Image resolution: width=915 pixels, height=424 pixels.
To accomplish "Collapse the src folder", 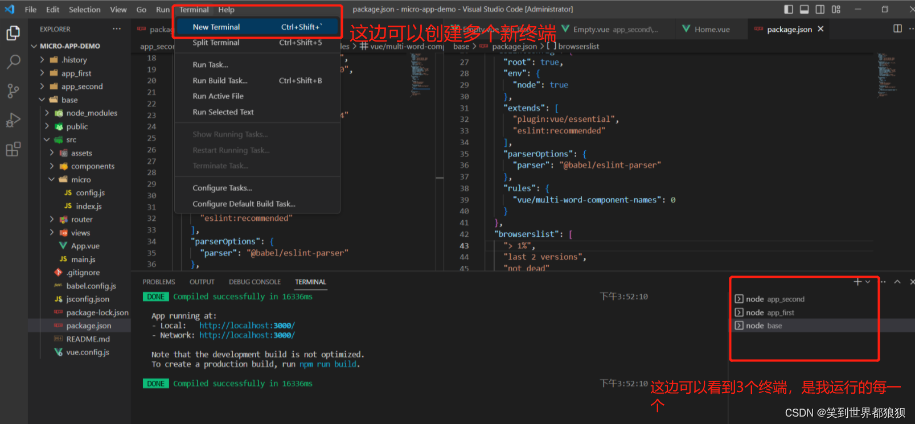I will [80, 139].
